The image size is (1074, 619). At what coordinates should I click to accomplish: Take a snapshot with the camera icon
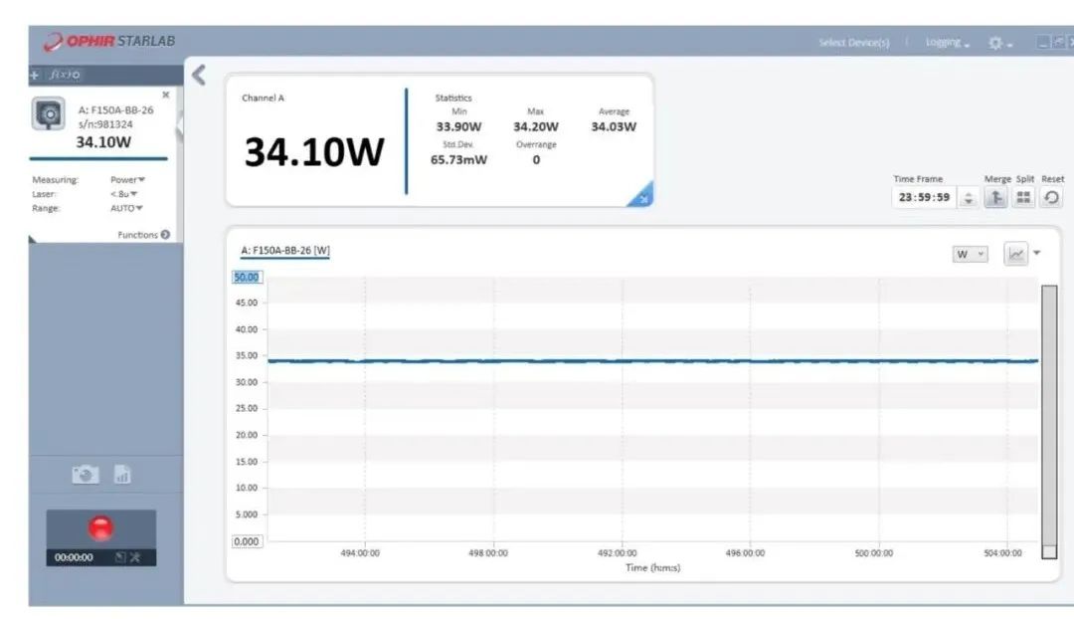pos(86,476)
